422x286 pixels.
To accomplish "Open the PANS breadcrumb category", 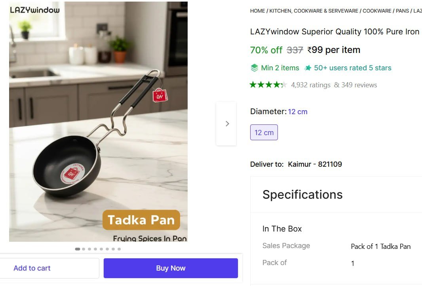I will tap(402, 11).
